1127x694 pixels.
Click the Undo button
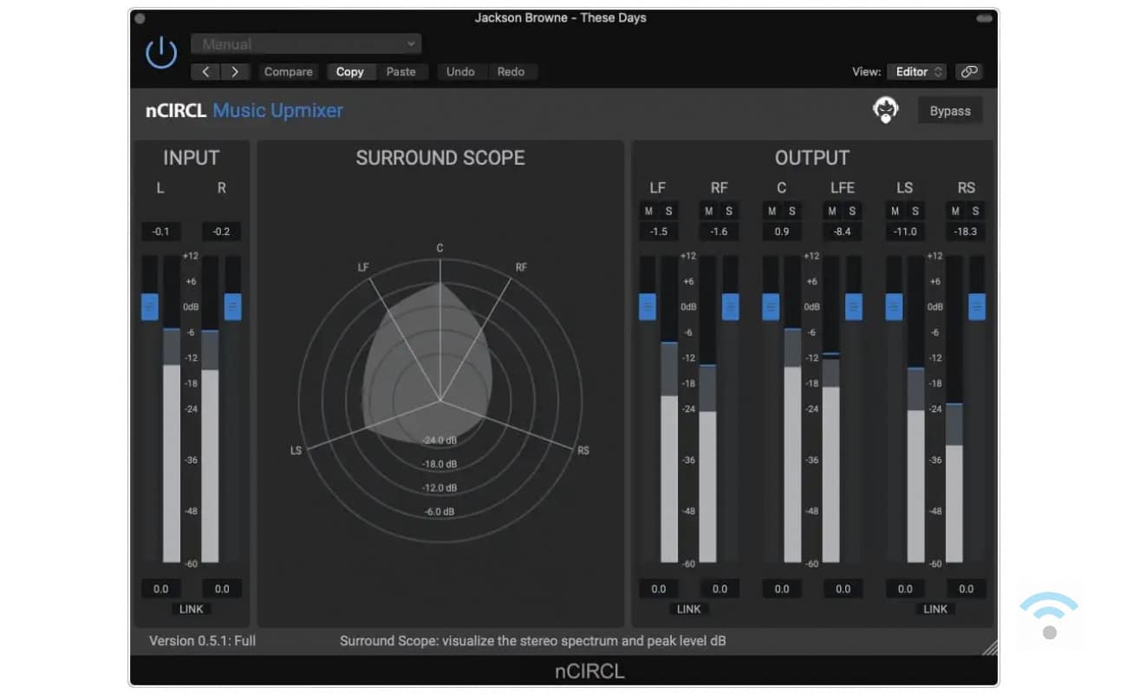point(460,72)
